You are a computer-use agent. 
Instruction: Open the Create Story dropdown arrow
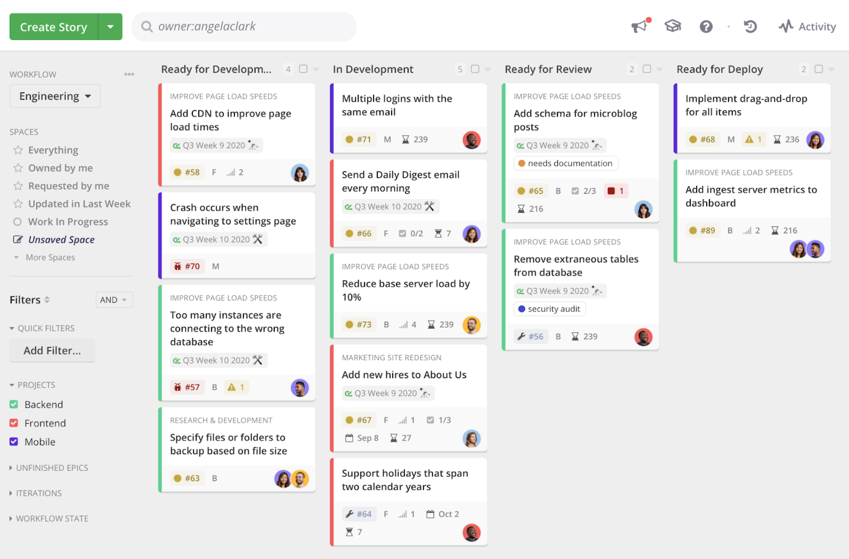pos(110,27)
